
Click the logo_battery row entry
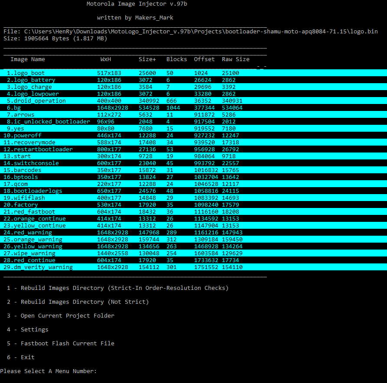tap(31, 80)
